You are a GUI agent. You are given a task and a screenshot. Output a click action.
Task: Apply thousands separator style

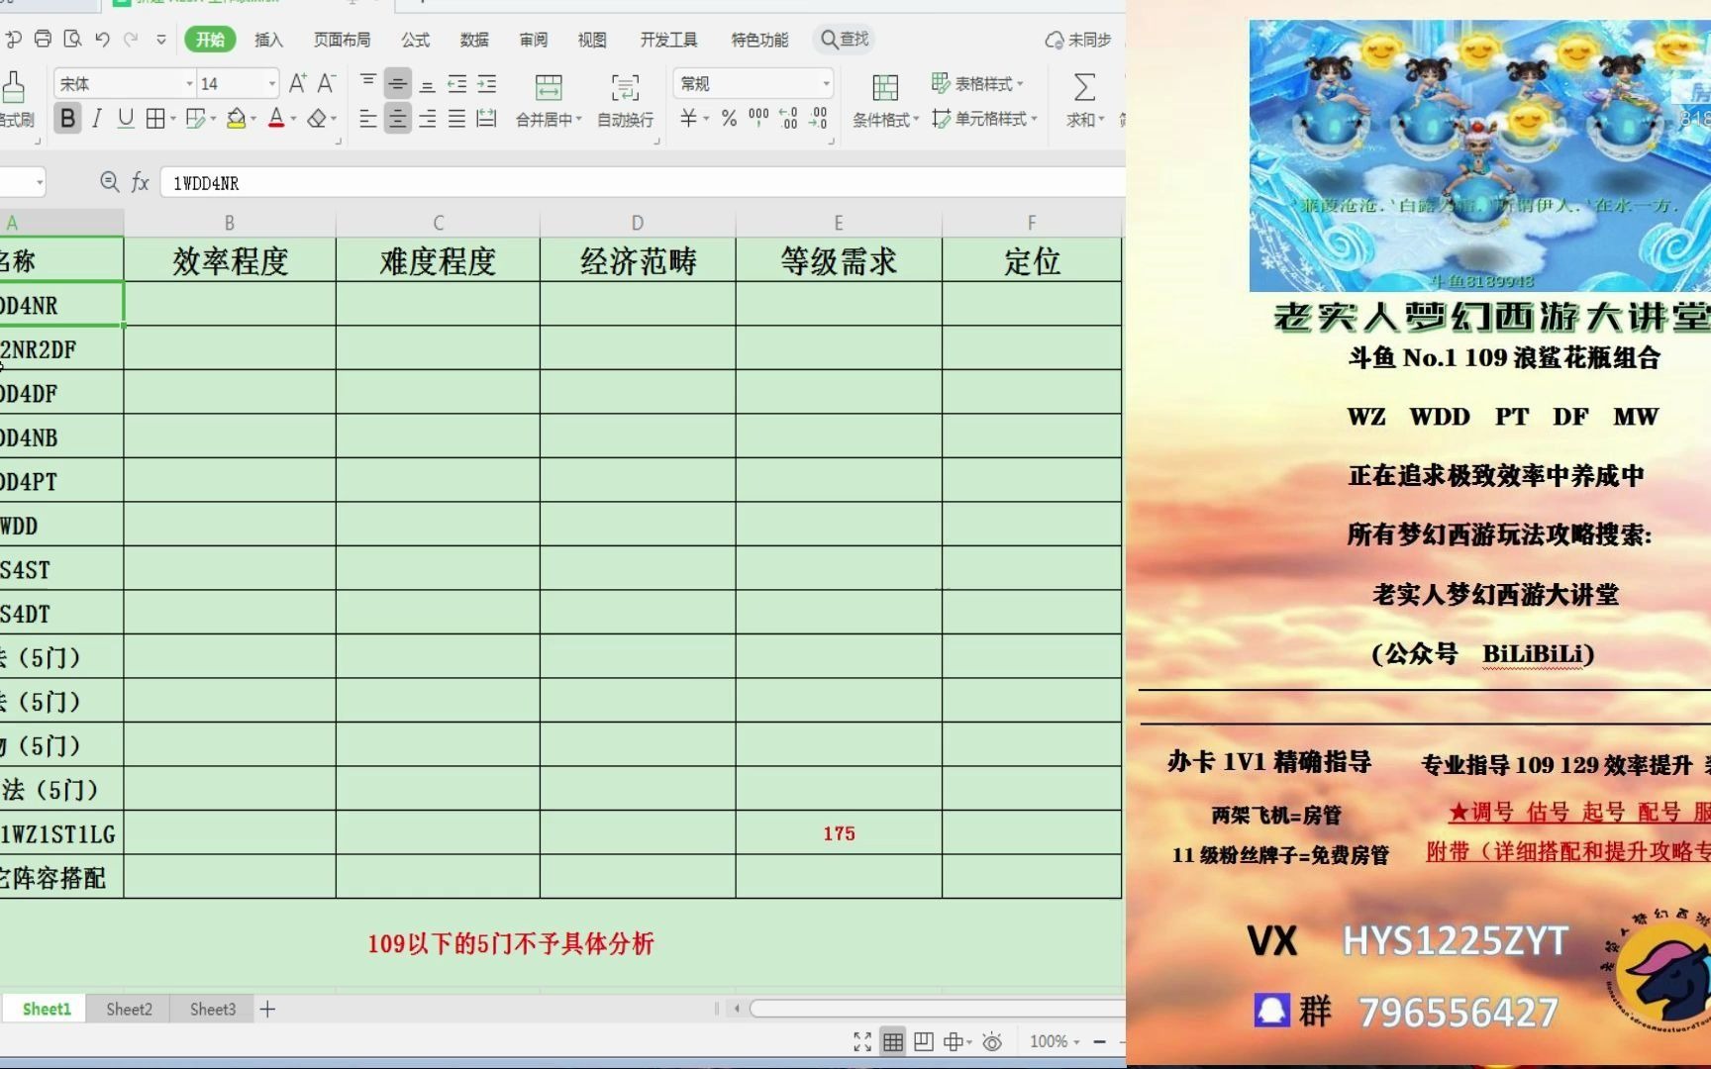pos(758,119)
